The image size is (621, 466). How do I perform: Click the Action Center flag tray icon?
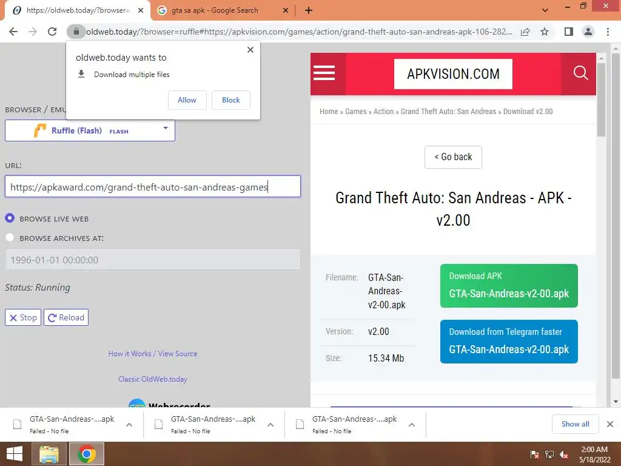(x=534, y=454)
